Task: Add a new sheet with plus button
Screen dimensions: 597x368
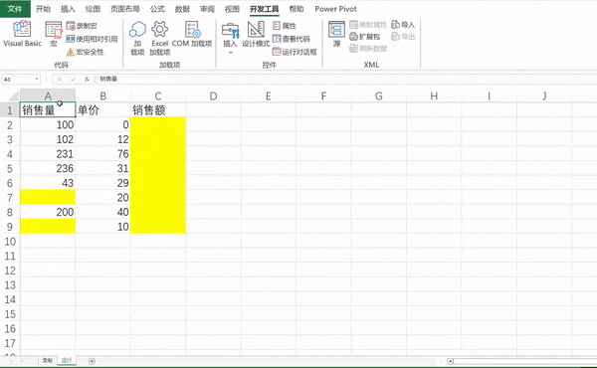Action: [x=92, y=361]
